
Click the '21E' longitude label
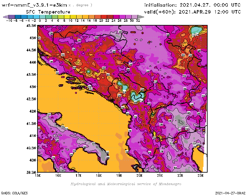tap(160, 175)
